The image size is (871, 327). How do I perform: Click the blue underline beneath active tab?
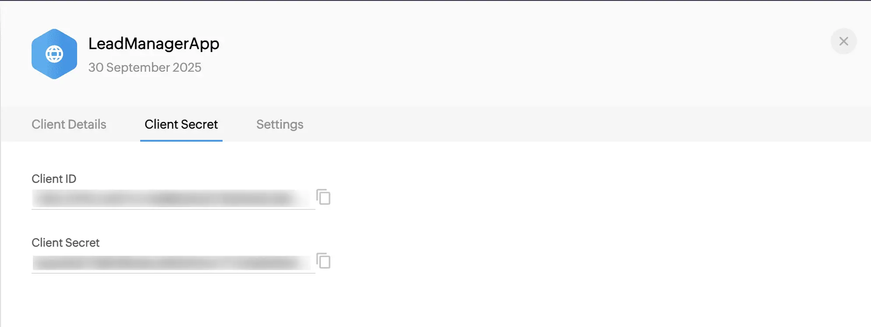pos(181,141)
